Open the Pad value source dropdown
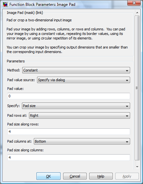This screenshot has height=184, width=143. [x=83, y=80]
